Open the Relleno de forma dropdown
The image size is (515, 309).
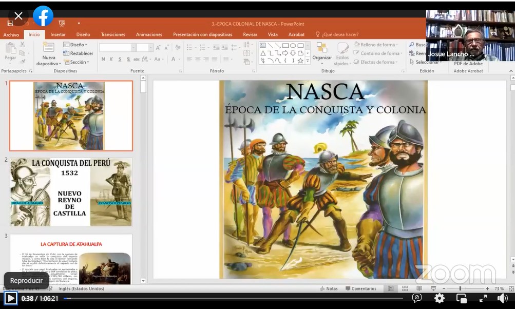coord(377,45)
